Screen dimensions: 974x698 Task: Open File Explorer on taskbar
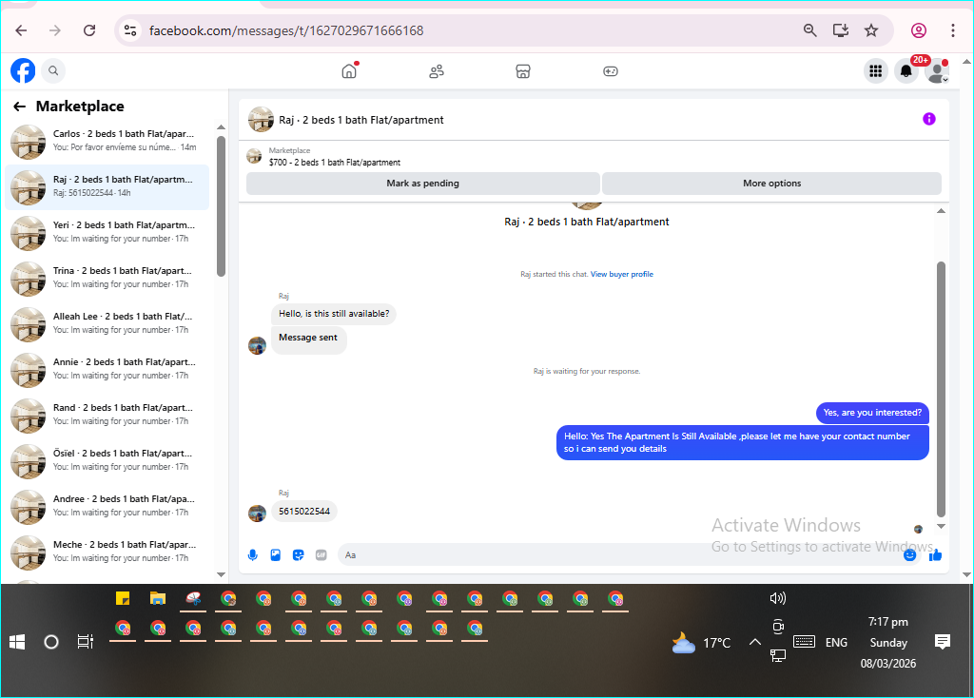click(x=158, y=599)
